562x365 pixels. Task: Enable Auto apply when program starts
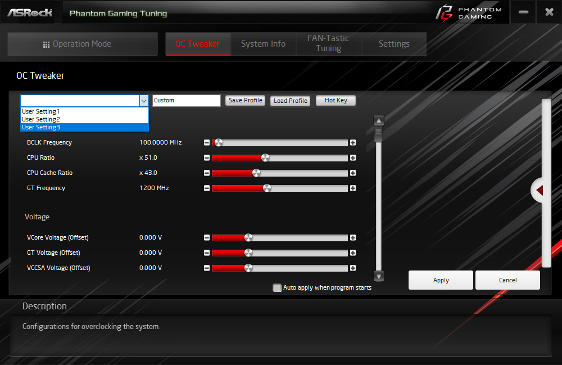pos(277,287)
